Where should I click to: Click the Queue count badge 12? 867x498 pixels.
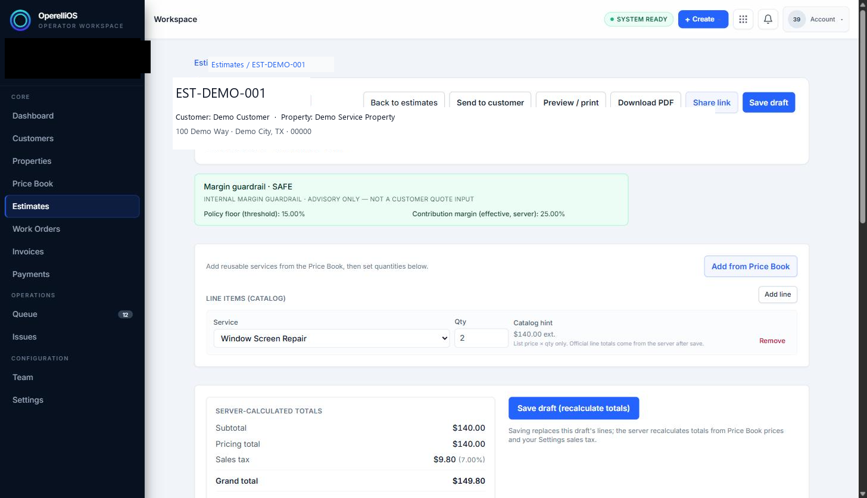coord(125,315)
